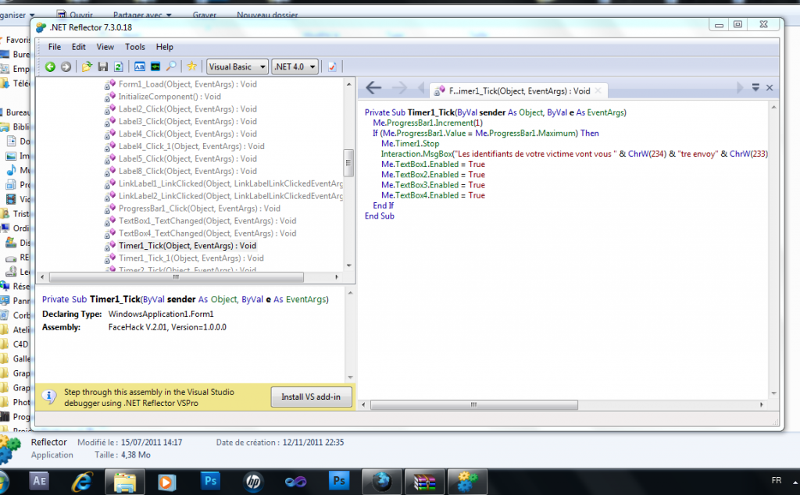Image resolution: width=800 pixels, height=495 pixels.
Task: Click the method icon beside Form1_Load
Action: [x=109, y=84]
